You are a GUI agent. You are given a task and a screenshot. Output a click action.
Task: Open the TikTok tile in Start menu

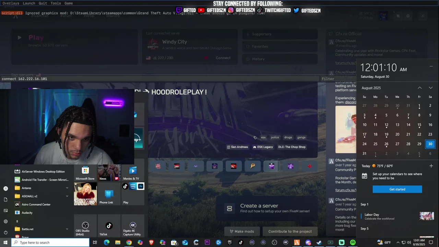tap(109, 225)
